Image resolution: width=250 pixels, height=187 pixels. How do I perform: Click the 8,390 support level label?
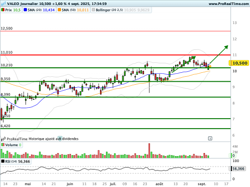5,95
